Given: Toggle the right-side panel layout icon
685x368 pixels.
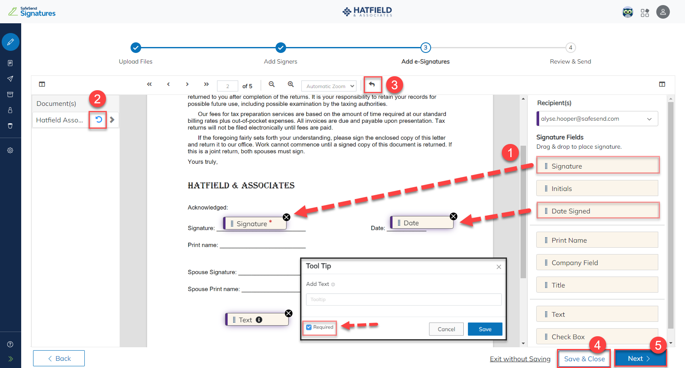Looking at the screenshot, I should tap(662, 84).
